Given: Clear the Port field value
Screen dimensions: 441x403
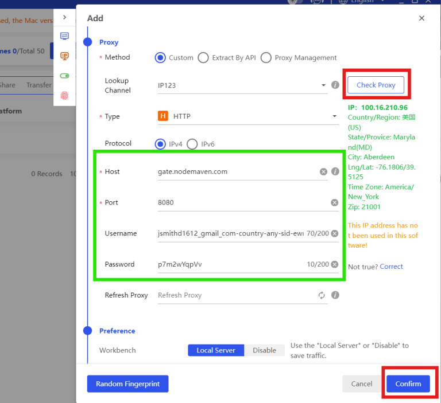Looking at the screenshot, I should [334, 202].
